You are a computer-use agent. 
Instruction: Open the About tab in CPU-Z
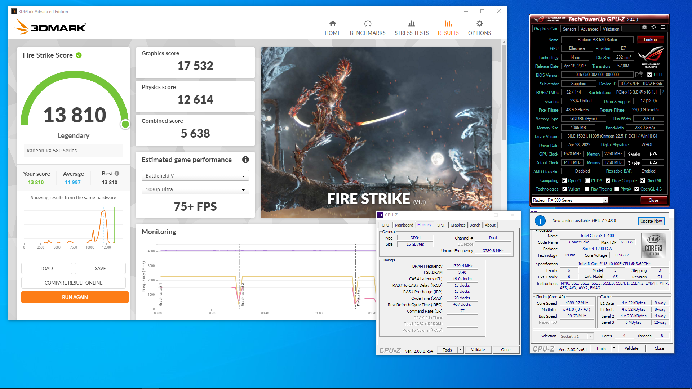click(490, 225)
